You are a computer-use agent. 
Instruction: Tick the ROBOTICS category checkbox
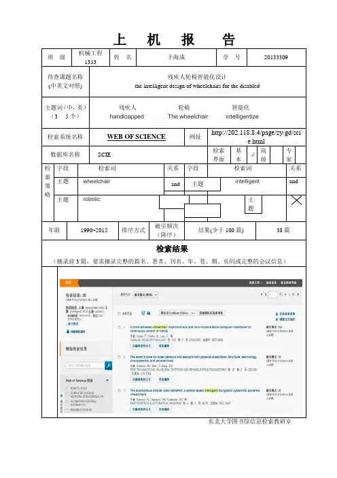pyautogui.click(x=67, y=388)
